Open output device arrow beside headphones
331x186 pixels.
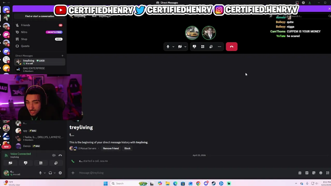pyautogui.click(x=54, y=173)
